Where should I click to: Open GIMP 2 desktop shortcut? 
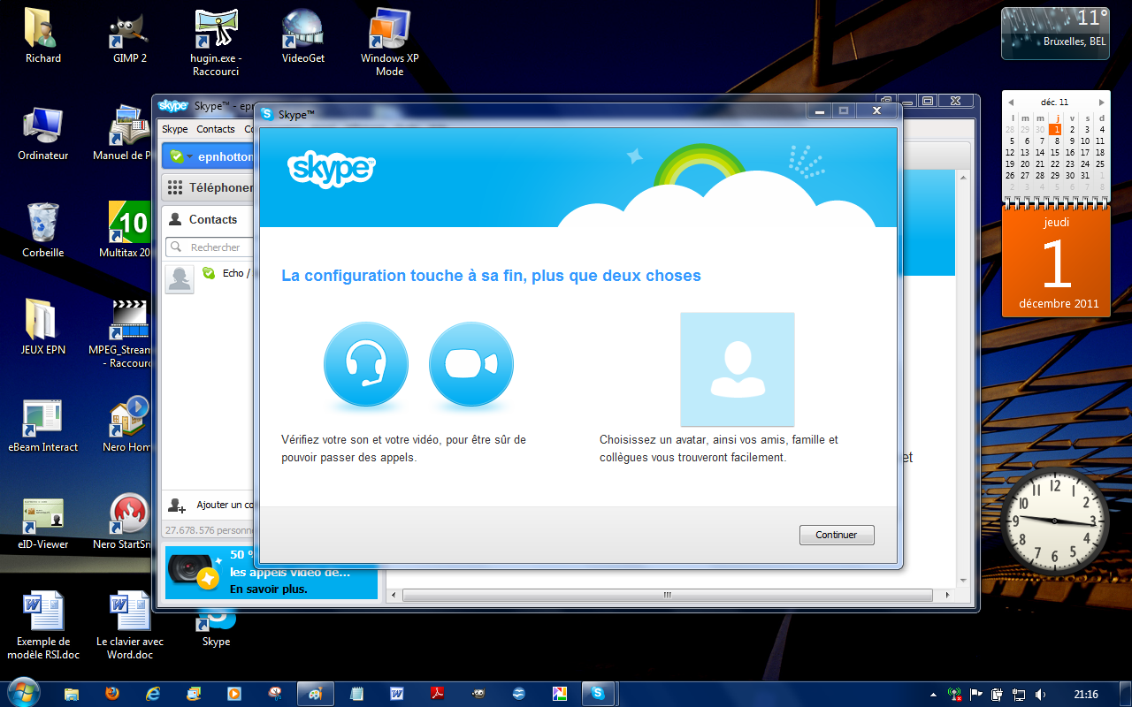point(130,36)
